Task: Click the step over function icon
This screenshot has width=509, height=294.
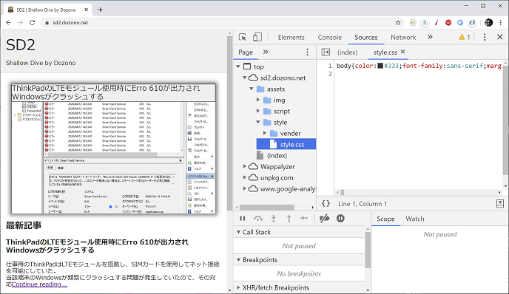Action: point(258,219)
